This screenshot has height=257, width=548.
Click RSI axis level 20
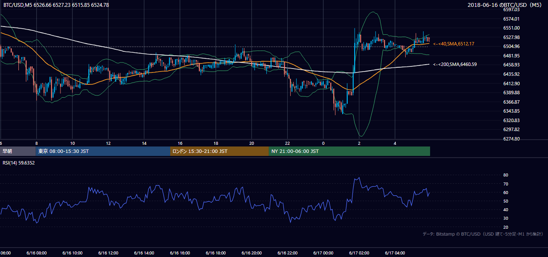(506, 227)
